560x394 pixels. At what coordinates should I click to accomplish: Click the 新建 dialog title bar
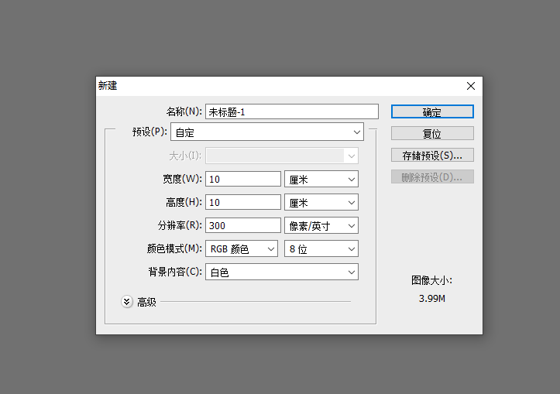[x=271, y=86]
